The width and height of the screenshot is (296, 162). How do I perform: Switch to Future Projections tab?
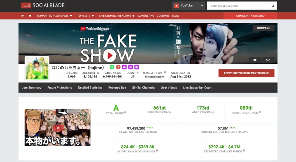(x=60, y=87)
